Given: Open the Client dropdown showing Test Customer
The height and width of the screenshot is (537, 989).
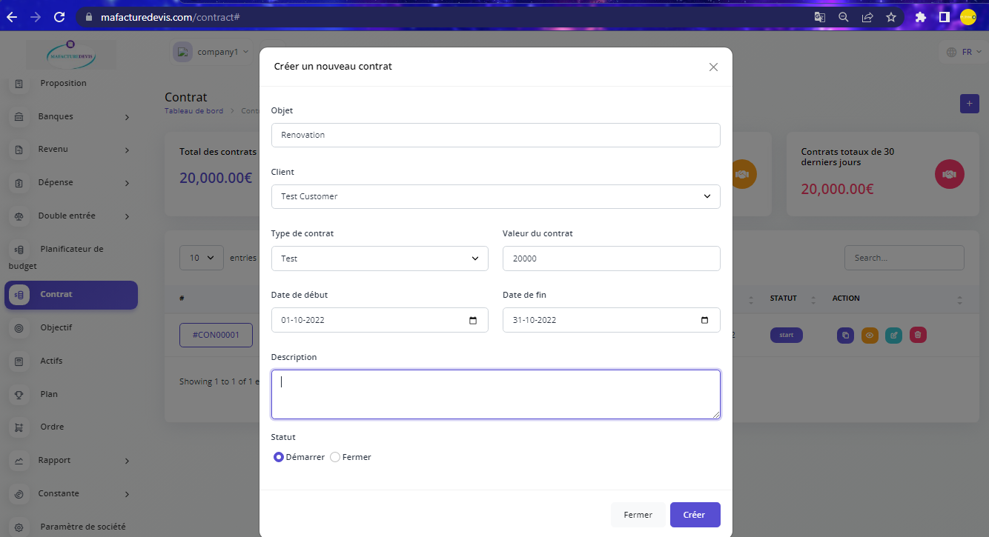Looking at the screenshot, I should click(495, 196).
